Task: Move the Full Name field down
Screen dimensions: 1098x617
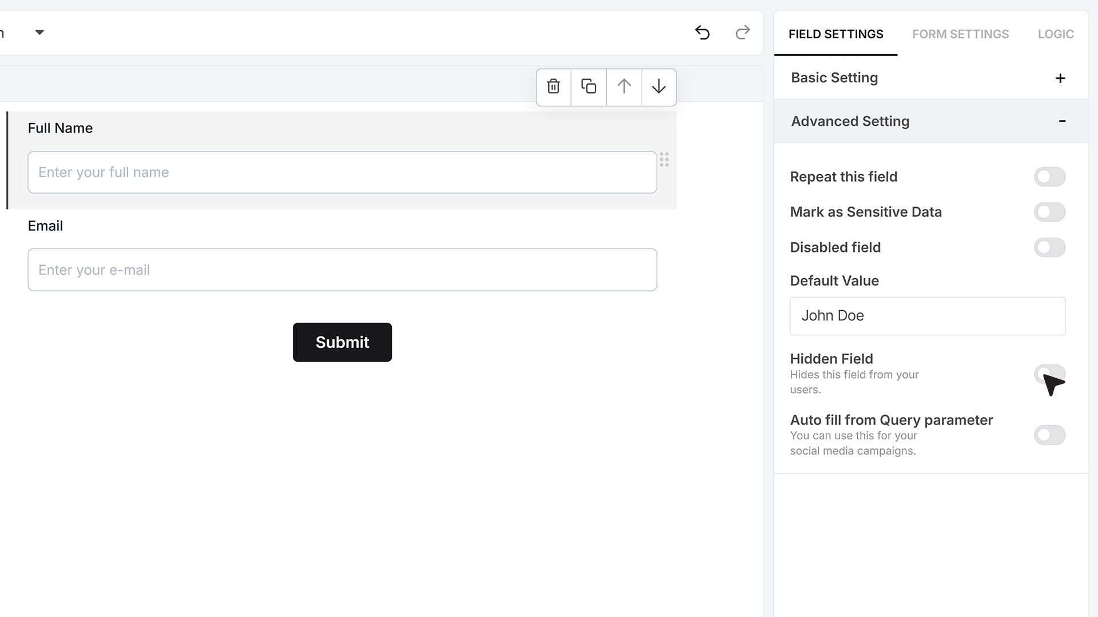Action: (659, 87)
